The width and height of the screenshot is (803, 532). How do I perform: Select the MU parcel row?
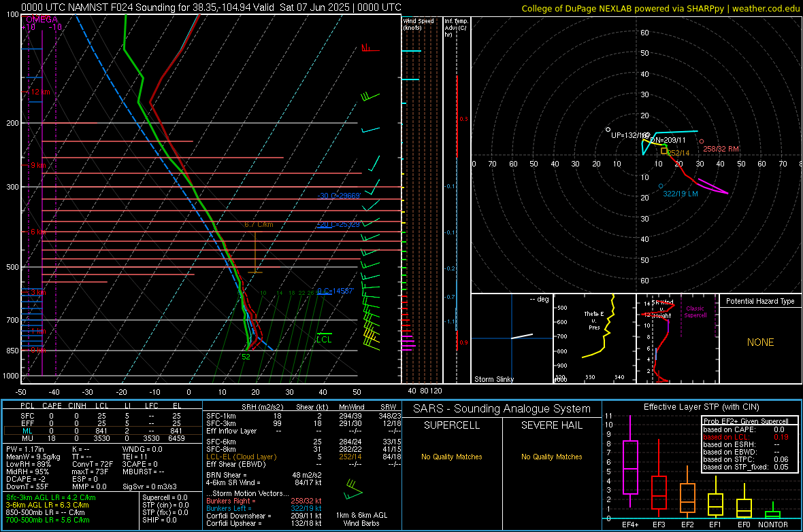102,438
